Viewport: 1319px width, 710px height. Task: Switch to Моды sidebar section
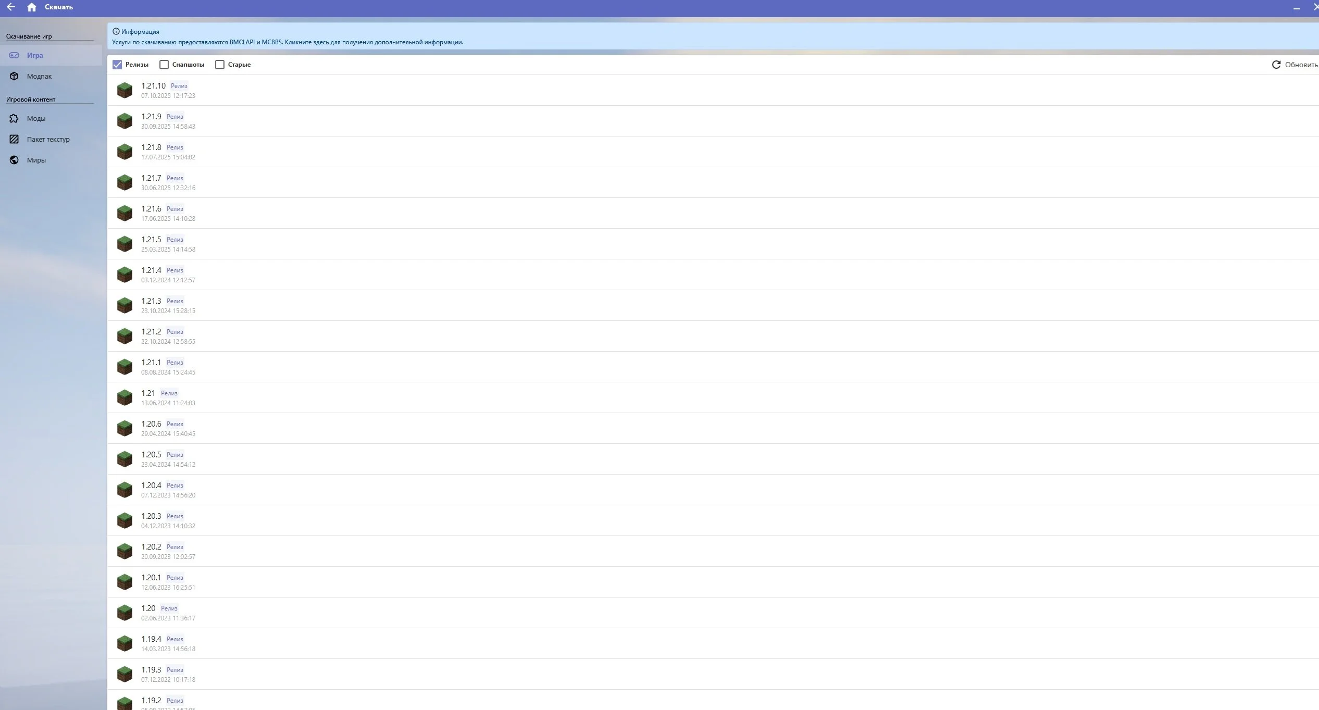36,118
